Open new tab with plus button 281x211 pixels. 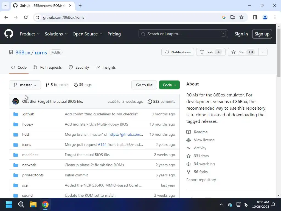tap(80, 5)
